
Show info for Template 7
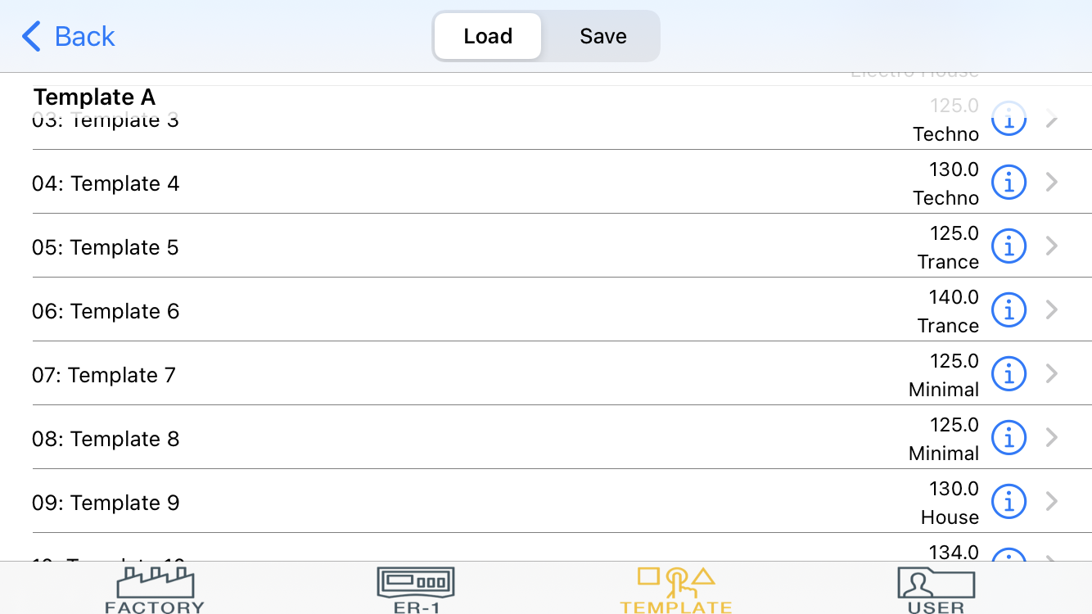[x=1009, y=374]
